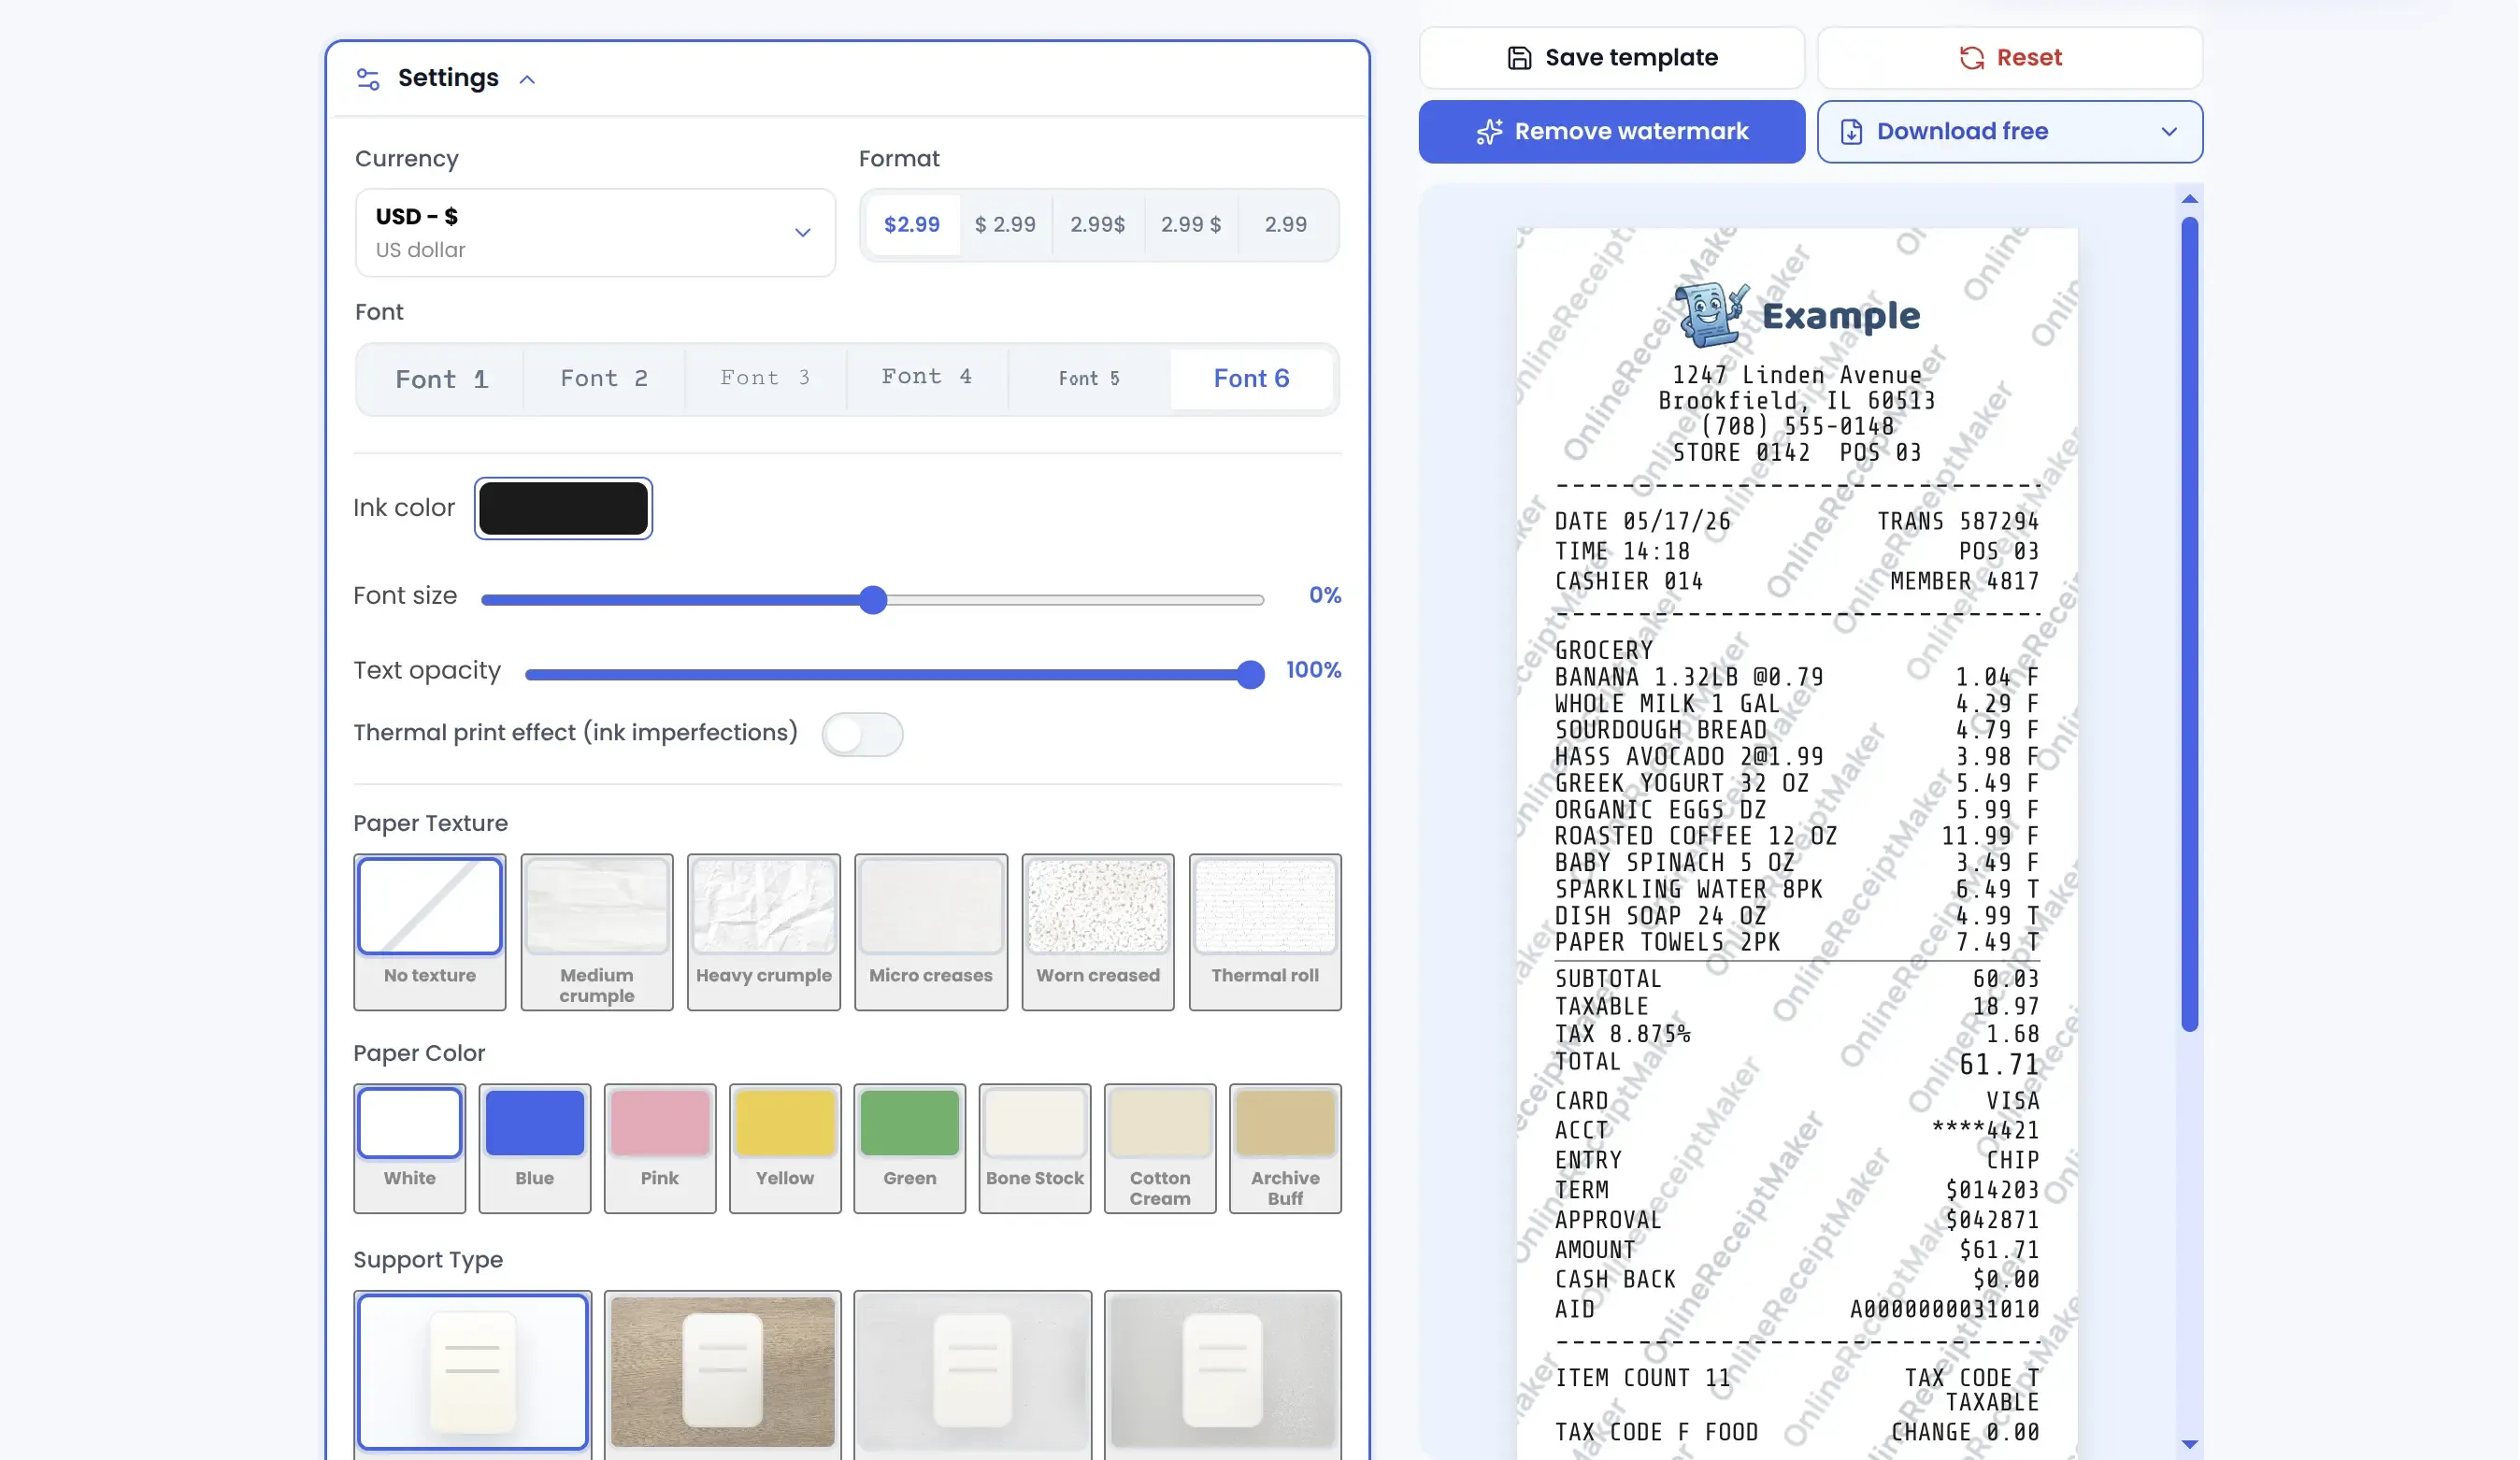Select the Medium crumple texture
2520x1460 pixels.
[x=596, y=932]
